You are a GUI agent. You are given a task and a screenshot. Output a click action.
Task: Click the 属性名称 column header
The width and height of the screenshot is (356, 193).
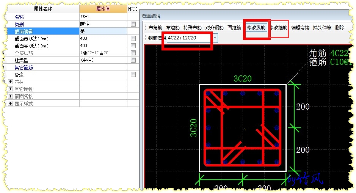point(43,9)
